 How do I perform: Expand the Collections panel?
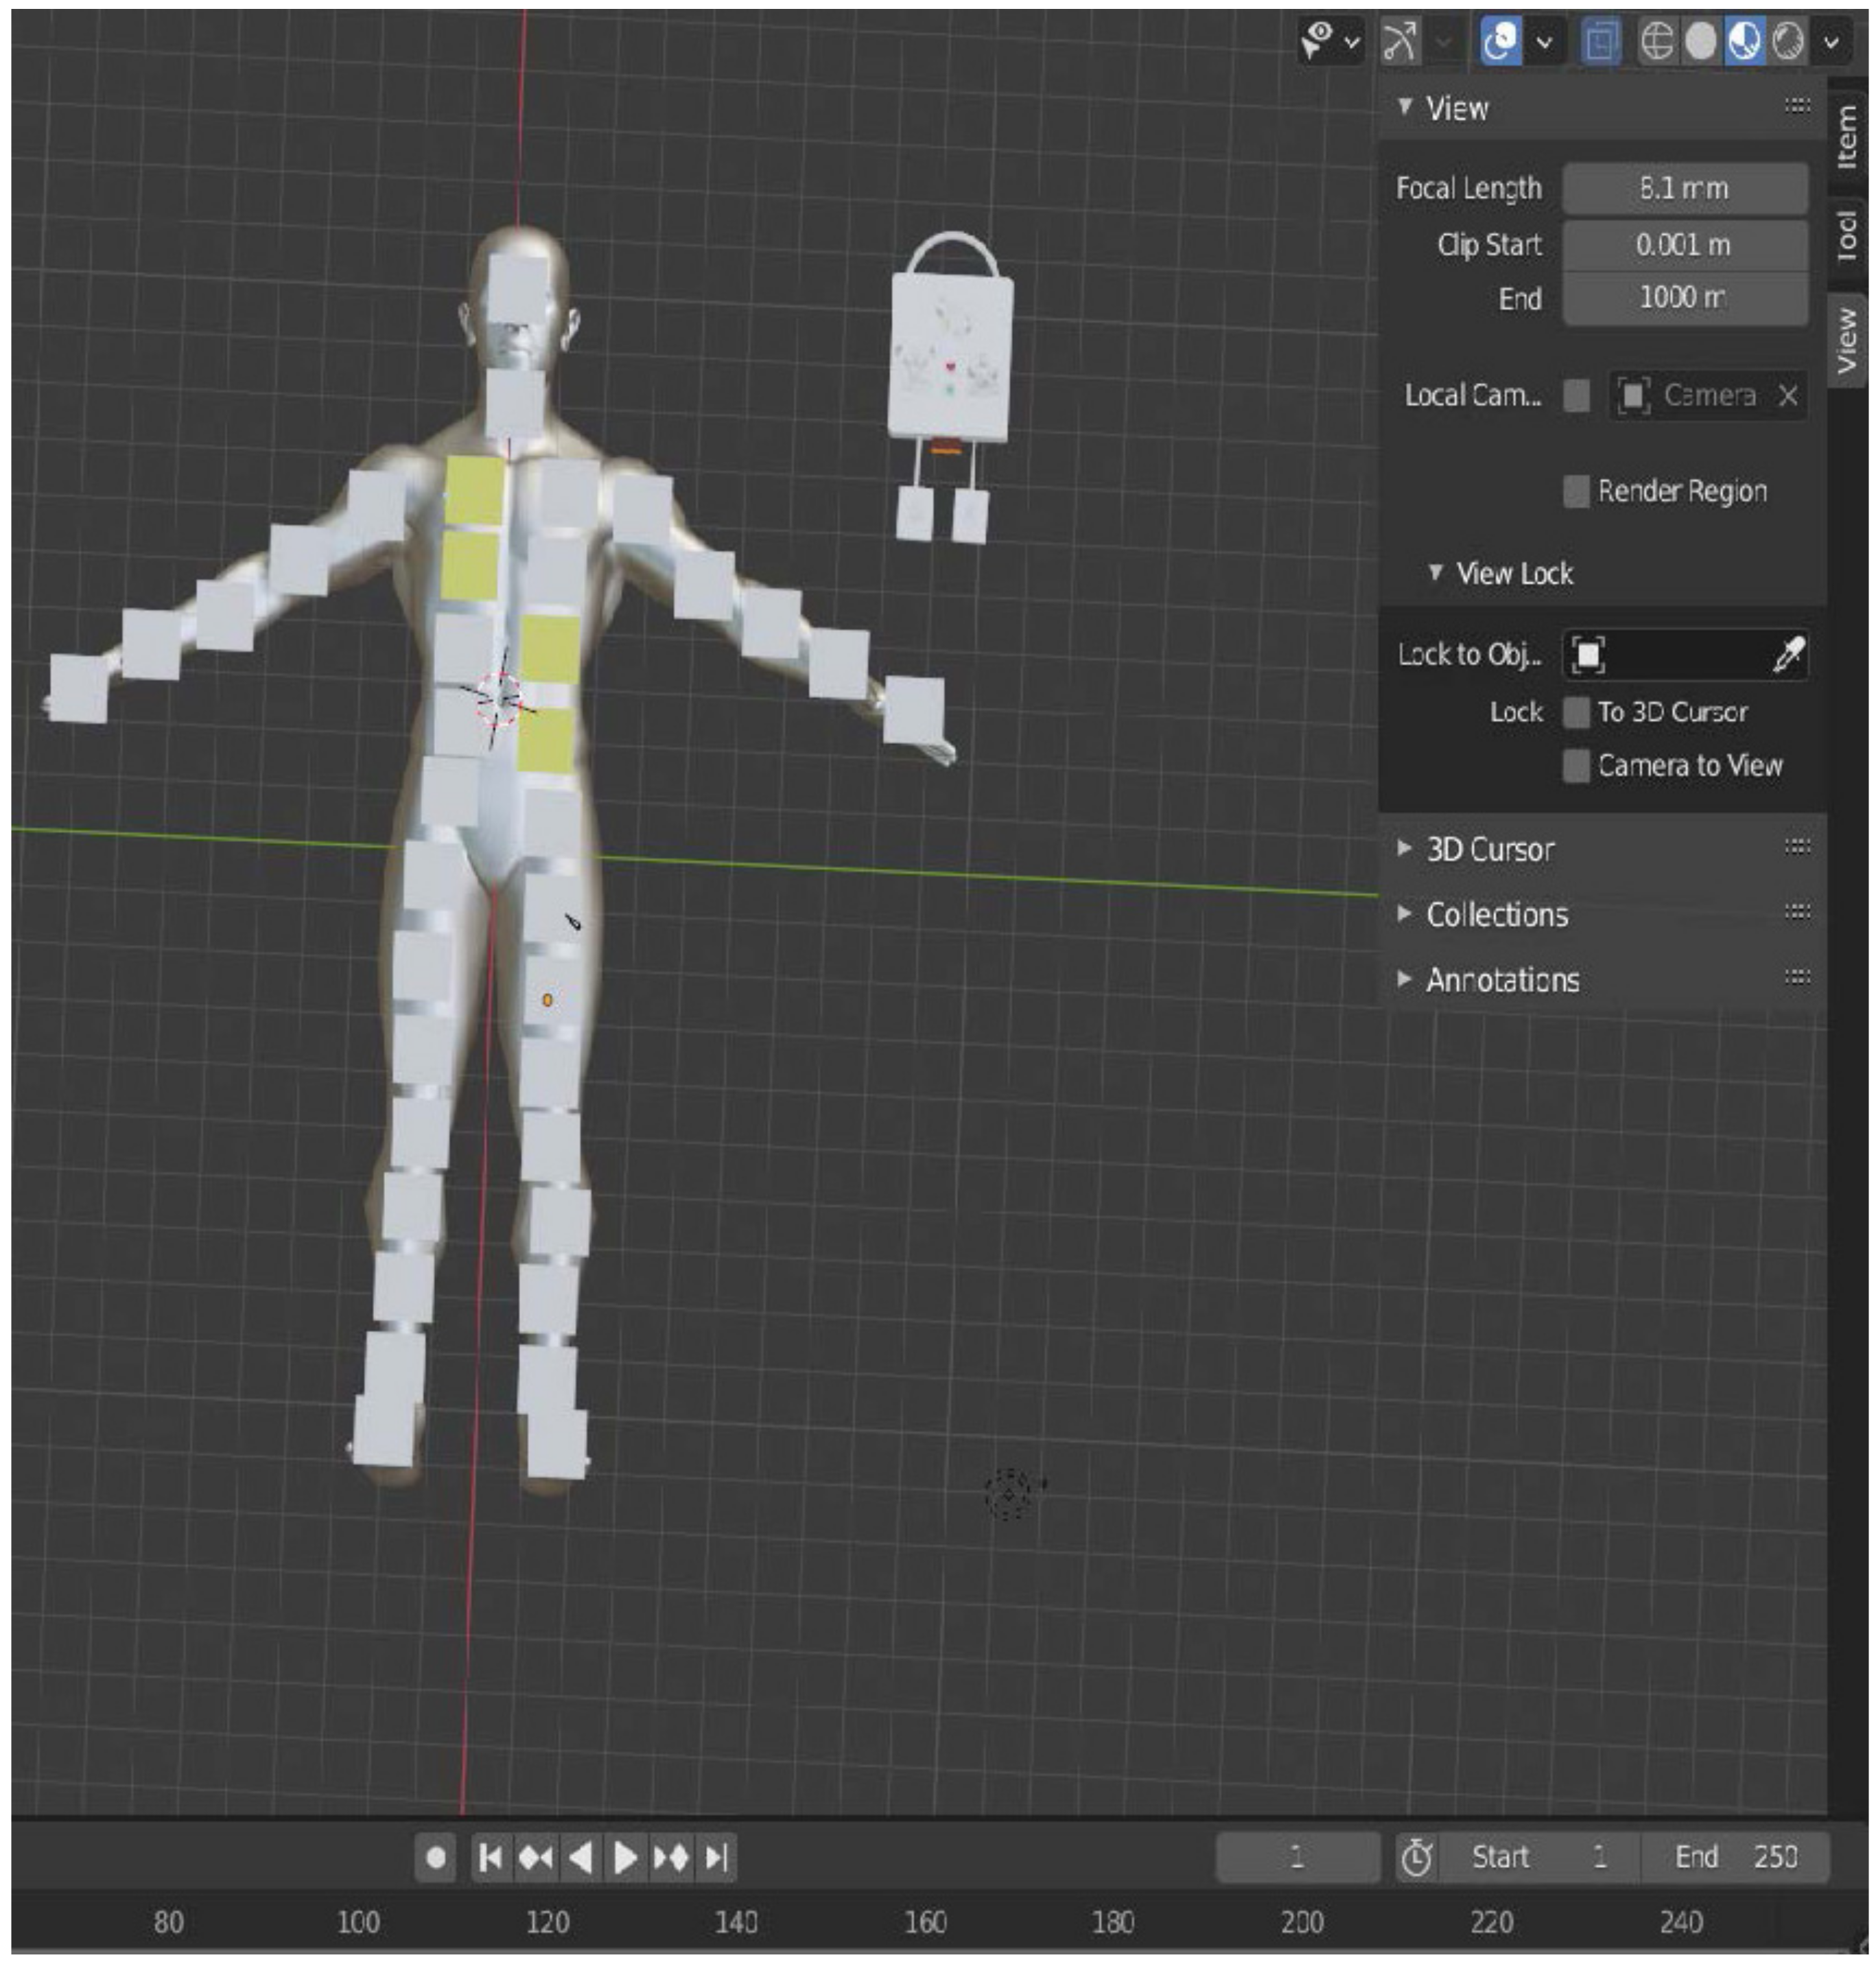[x=1496, y=914]
